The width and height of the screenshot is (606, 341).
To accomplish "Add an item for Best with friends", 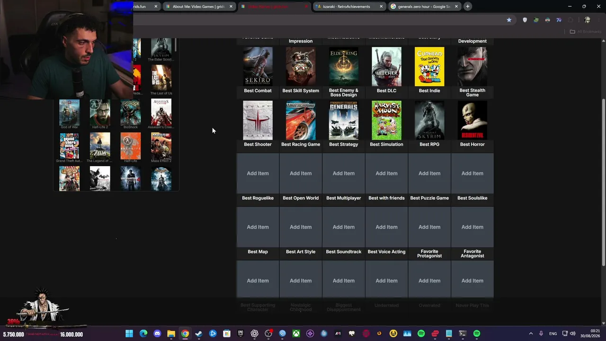I will point(386,173).
